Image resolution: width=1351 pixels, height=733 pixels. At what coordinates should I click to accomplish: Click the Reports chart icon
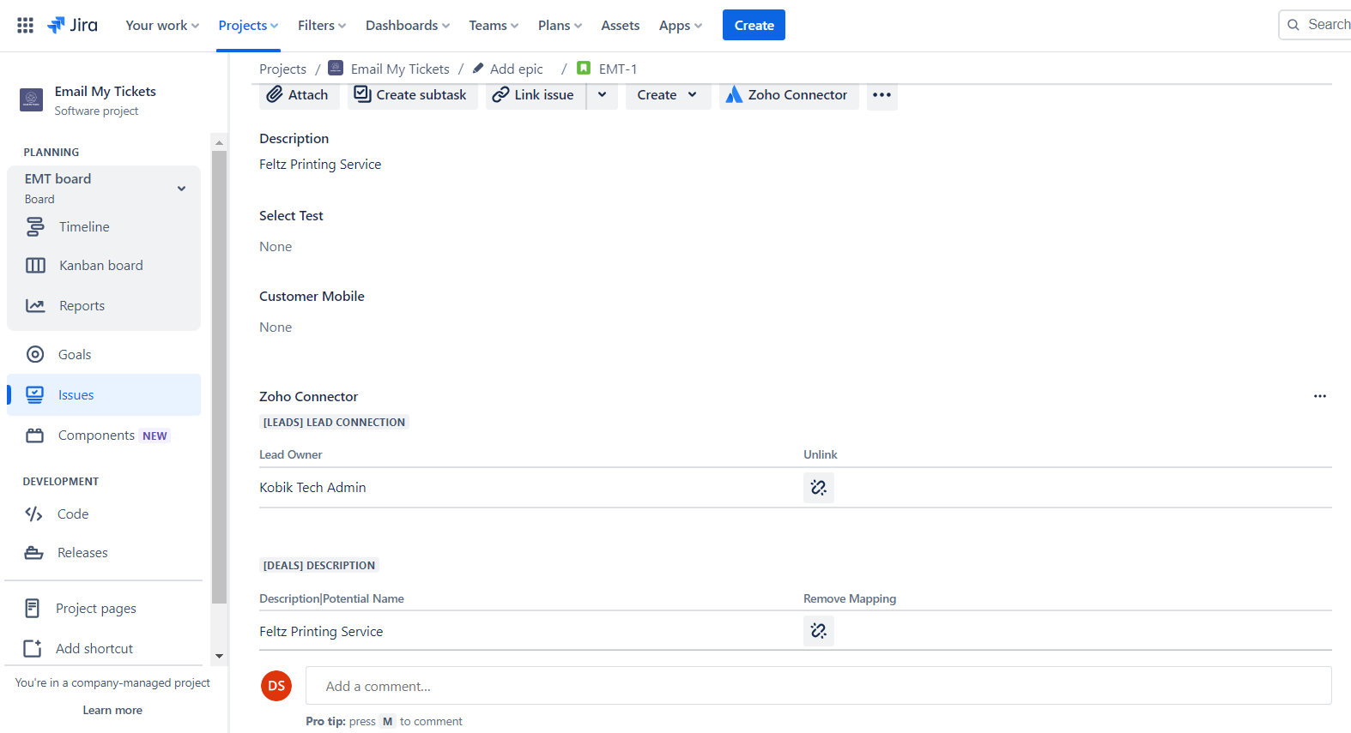click(x=35, y=306)
